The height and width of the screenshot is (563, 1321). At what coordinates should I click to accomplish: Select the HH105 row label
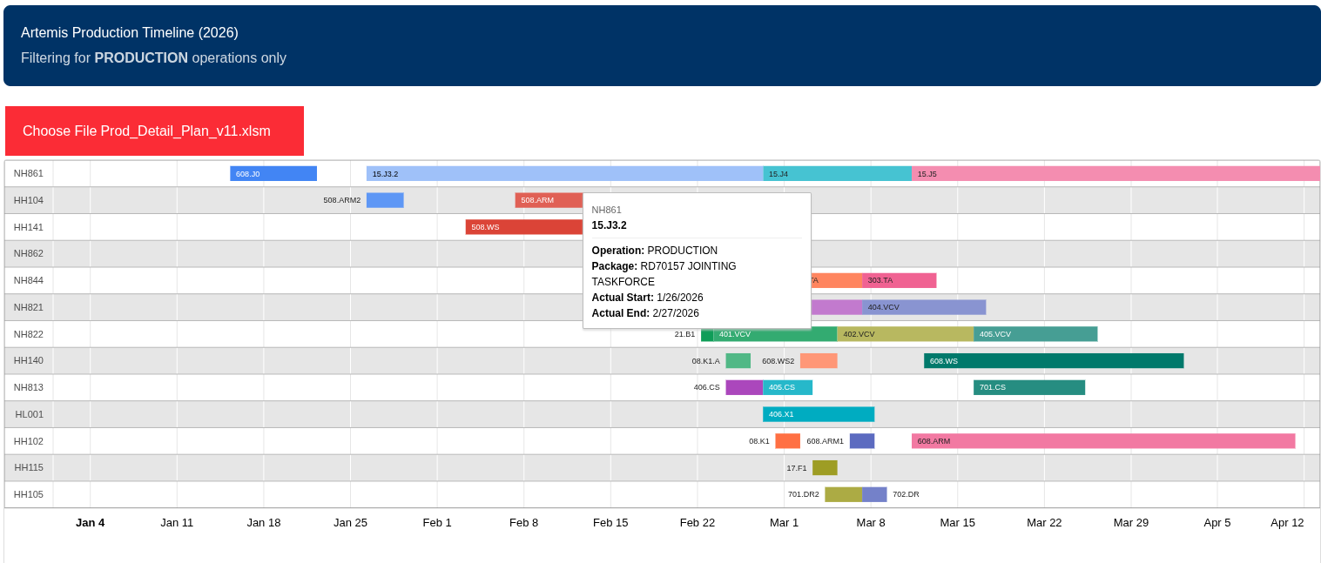pos(29,494)
